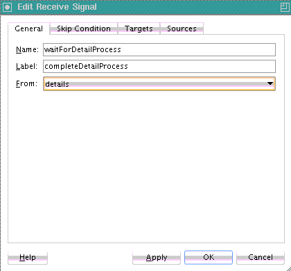Open the Skip Condition tab
Image resolution: width=291 pixels, height=271 pixels.
(x=84, y=28)
